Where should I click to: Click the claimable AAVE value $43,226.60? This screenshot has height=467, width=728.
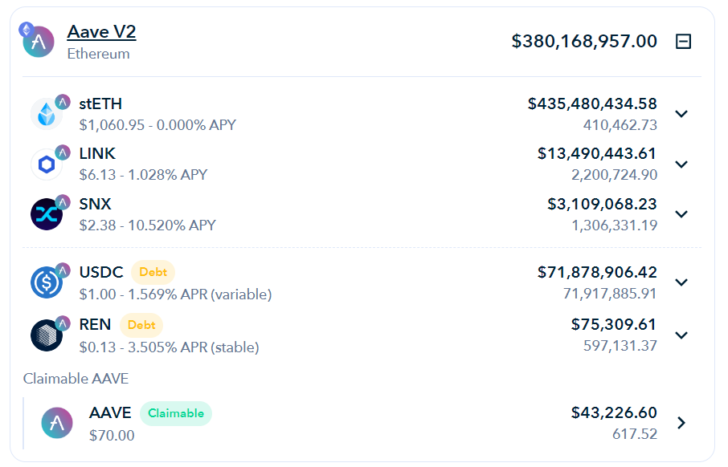(x=614, y=412)
